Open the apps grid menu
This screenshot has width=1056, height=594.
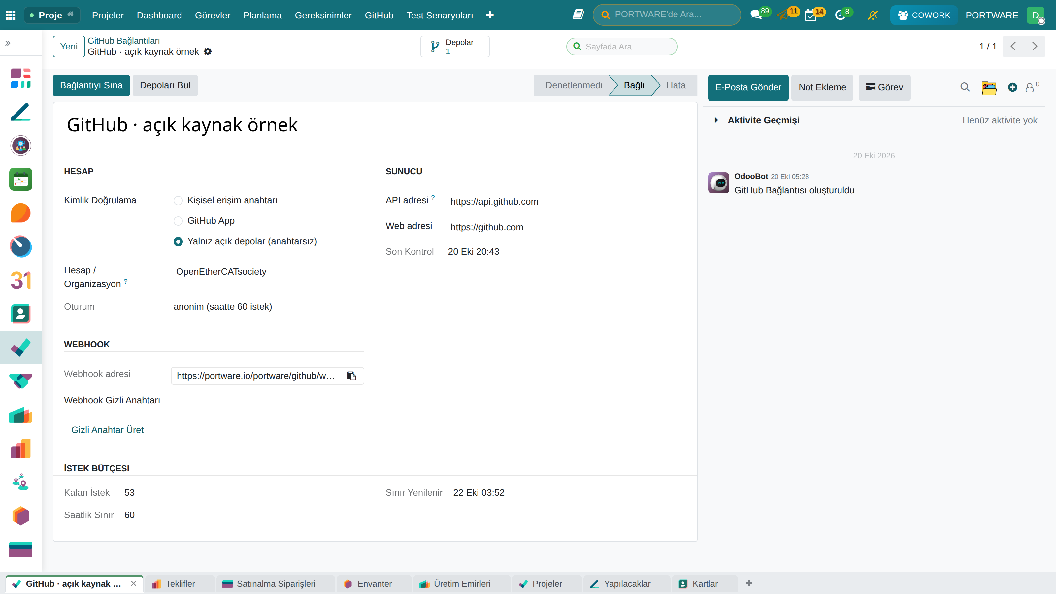(x=11, y=15)
